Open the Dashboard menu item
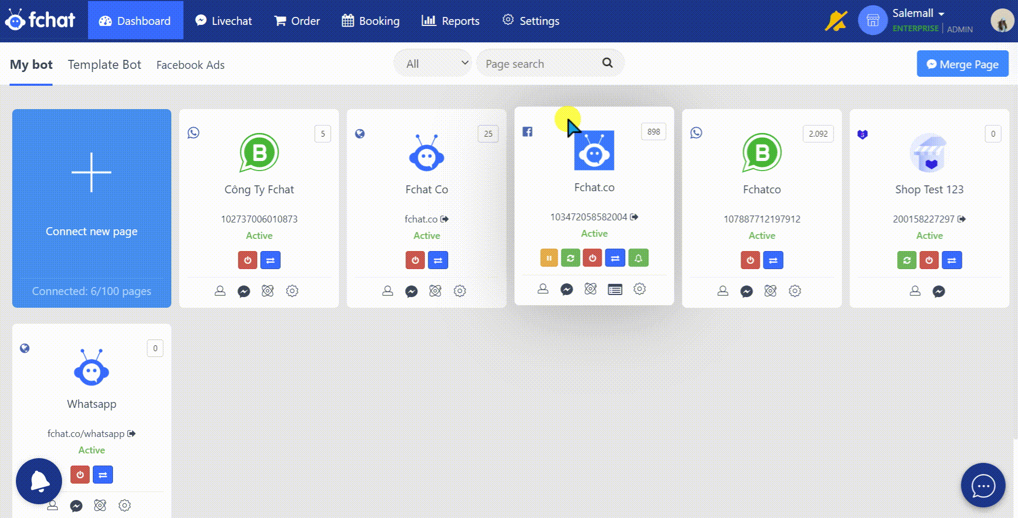This screenshot has height=518, width=1018. tap(135, 21)
